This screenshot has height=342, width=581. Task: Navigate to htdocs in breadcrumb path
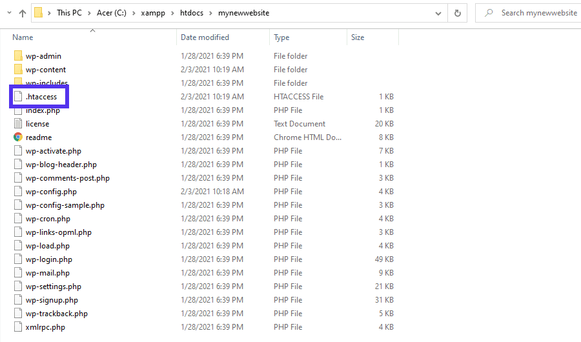click(190, 13)
